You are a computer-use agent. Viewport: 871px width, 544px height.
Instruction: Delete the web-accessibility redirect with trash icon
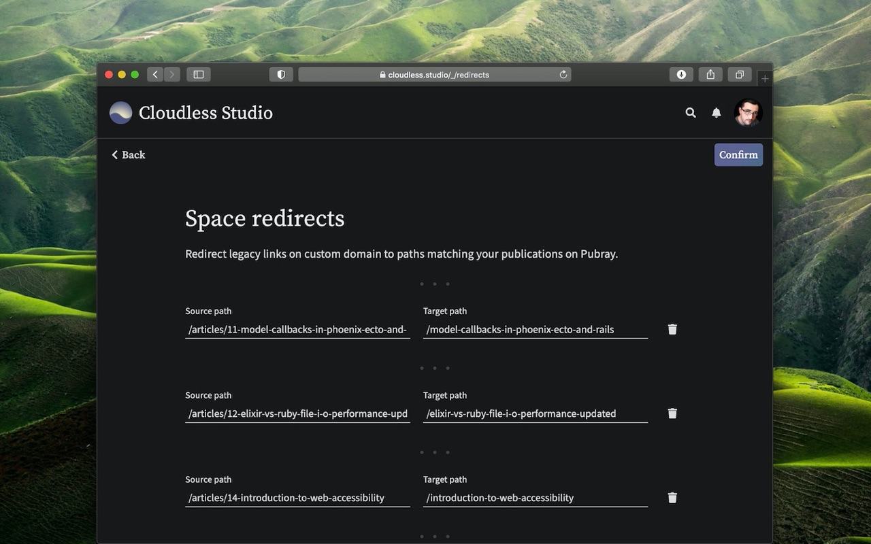coord(672,498)
